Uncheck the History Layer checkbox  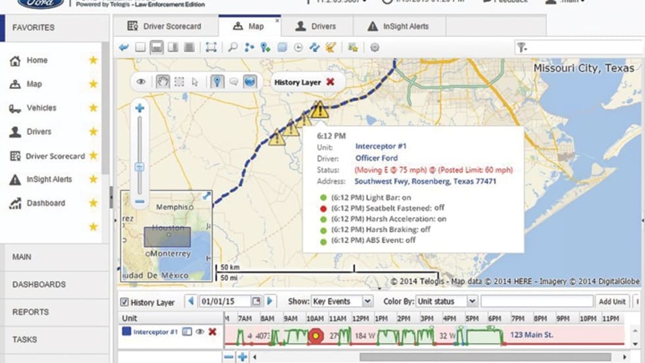[124, 302]
